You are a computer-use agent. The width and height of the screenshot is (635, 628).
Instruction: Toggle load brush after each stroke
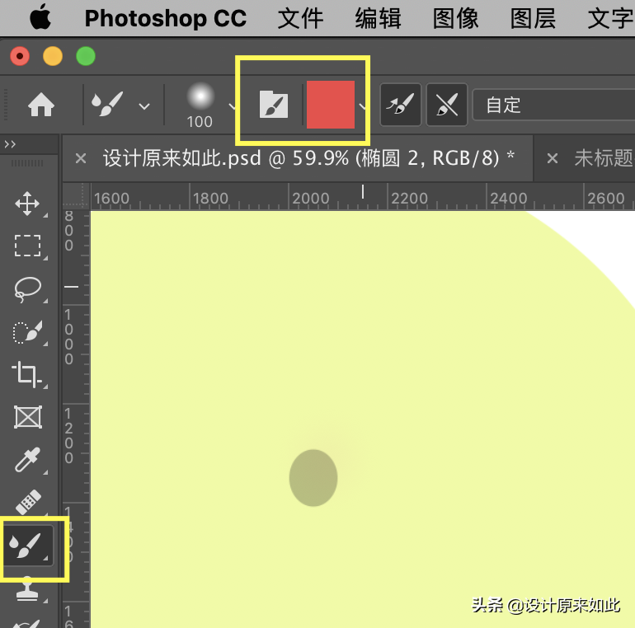401,105
